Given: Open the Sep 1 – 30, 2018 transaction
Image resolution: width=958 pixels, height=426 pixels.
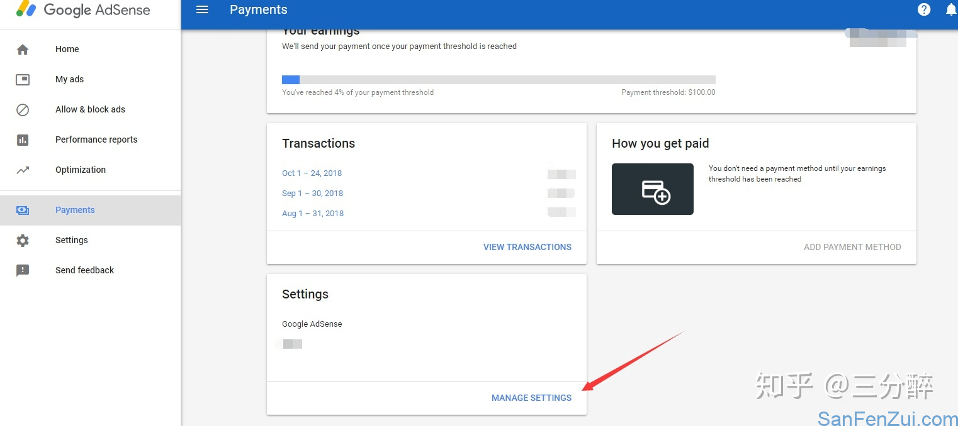Looking at the screenshot, I should tap(313, 194).
